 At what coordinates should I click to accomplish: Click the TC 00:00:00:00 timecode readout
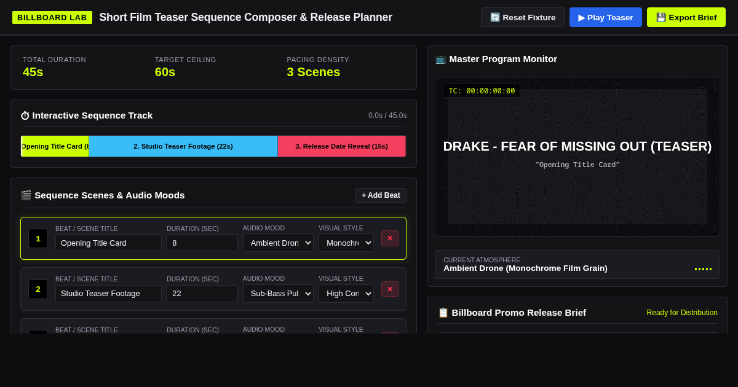click(482, 91)
